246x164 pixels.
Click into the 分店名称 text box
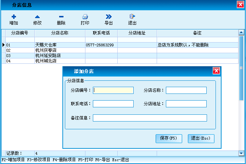pyautogui.click(x=186, y=90)
